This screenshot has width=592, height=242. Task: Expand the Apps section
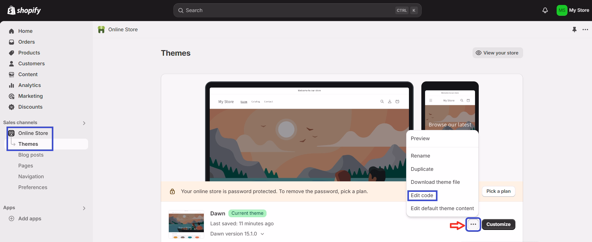84,208
